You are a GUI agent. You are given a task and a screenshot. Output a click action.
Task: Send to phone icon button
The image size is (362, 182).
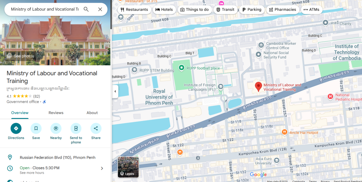tap(76, 128)
